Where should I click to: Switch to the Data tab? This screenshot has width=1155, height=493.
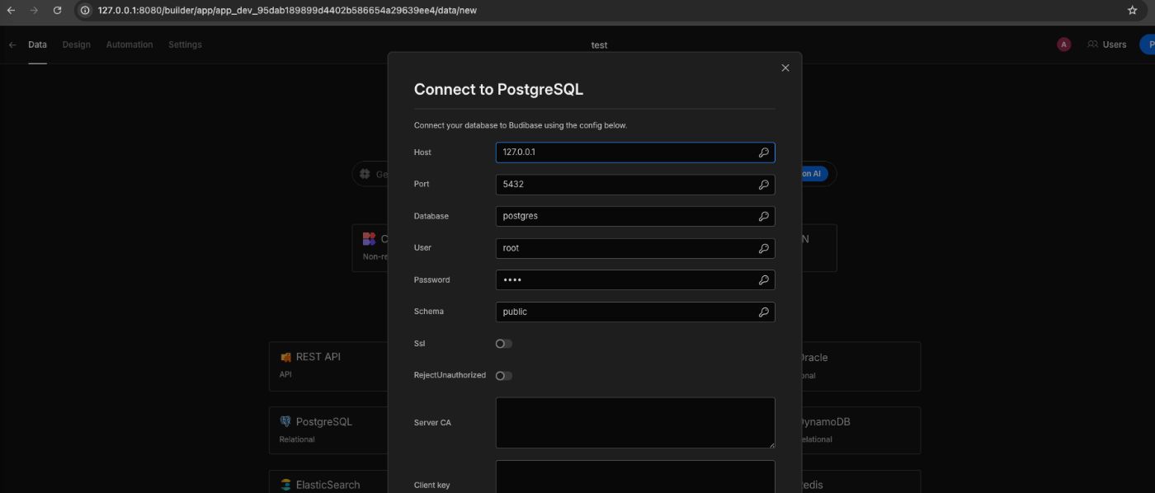click(37, 45)
